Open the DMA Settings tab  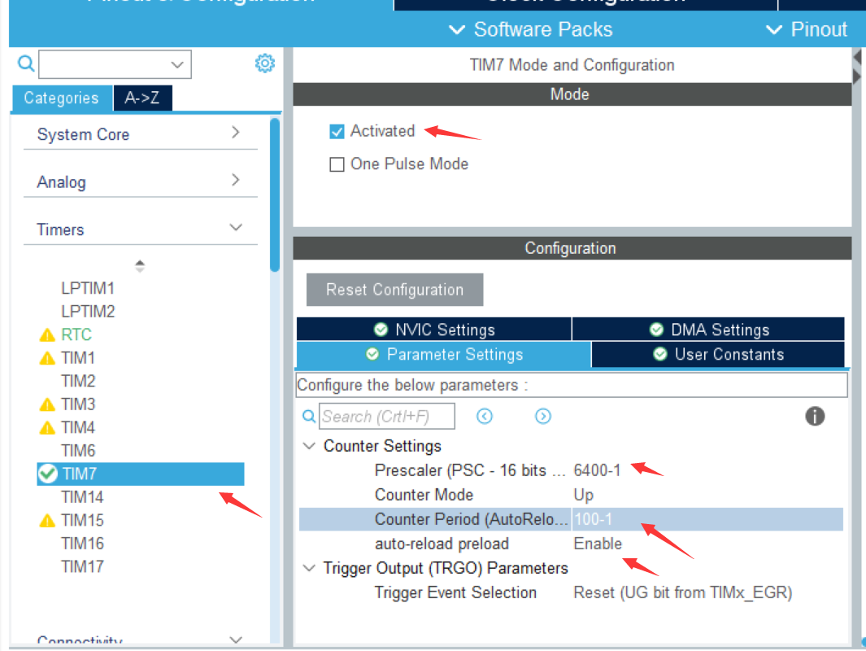(x=708, y=330)
